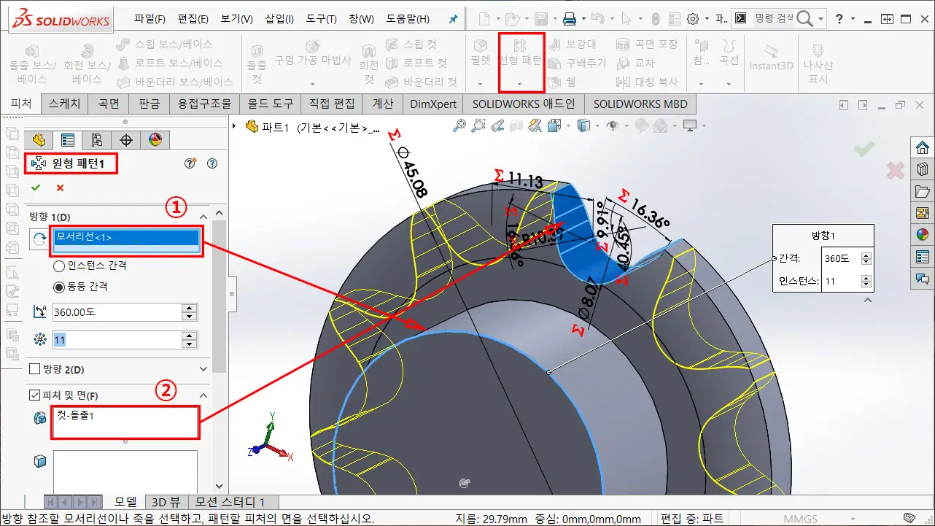Enable the 방향 2(D) checkbox
Viewport: 935px width, 526px height.
[34, 369]
